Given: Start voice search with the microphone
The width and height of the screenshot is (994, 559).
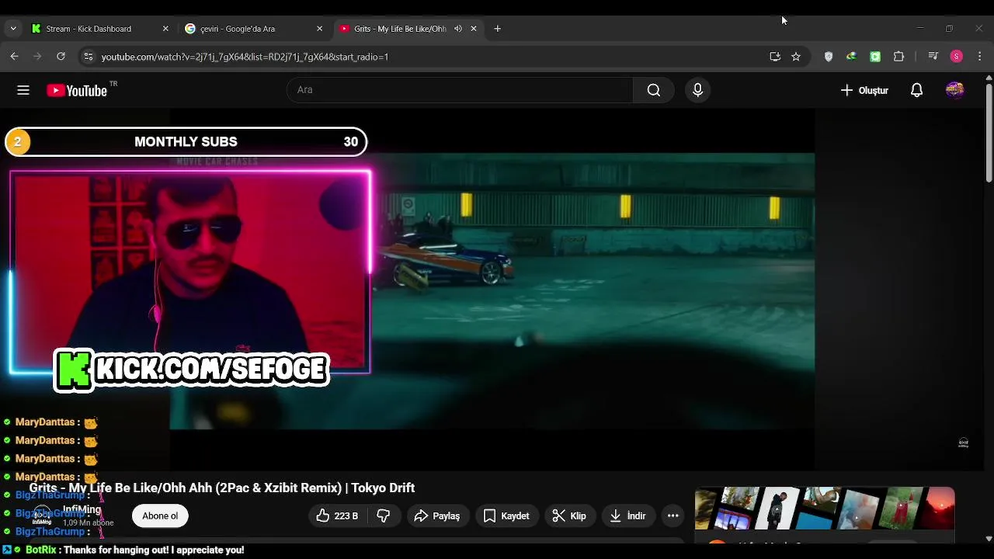Looking at the screenshot, I should click(697, 90).
